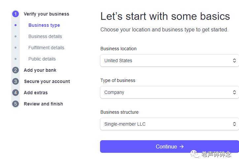Open the Type of business dropdown
This screenshot has height=165, width=239.
[x=169, y=92]
